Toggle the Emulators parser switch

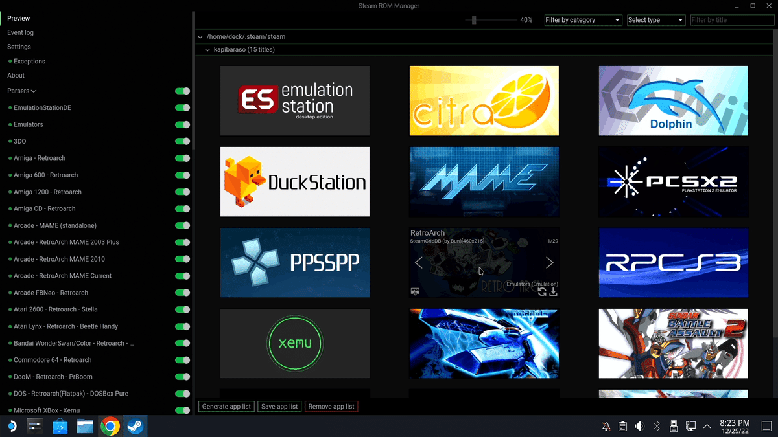click(182, 124)
